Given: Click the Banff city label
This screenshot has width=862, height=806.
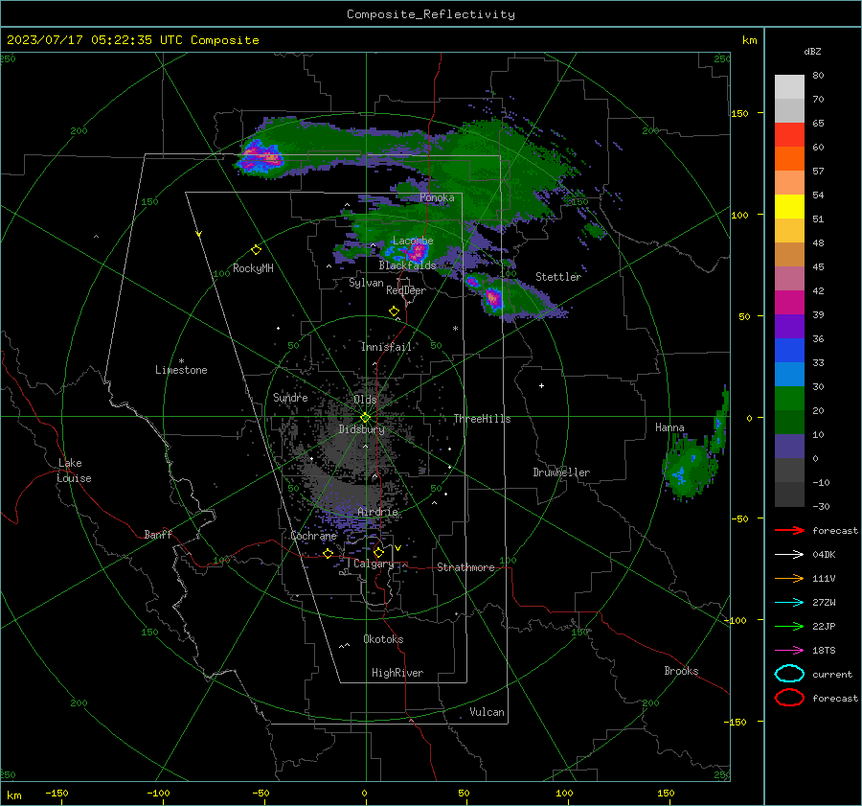Looking at the screenshot, I should [x=158, y=534].
